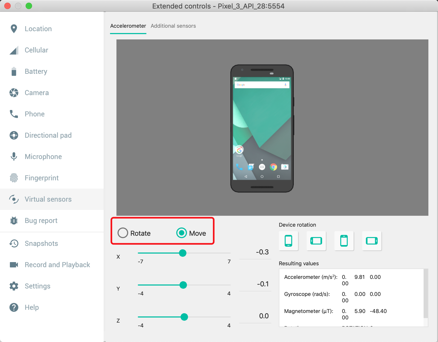Open Record and Playback section

pyautogui.click(x=57, y=265)
